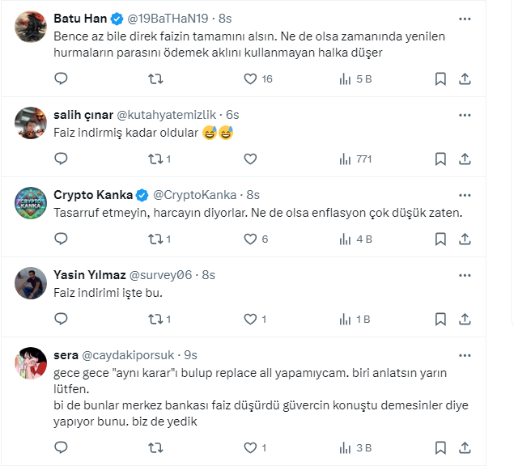This screenshot has height=466, width=514.
Task: Retweet salih çınar's post
Action: click(x=156, y=159)
